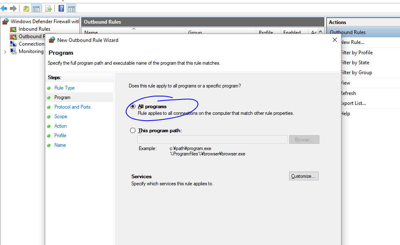Viewport: 400px width, 245px height.
Task: Click the Profile column header
Action: [x=268, y=32]
